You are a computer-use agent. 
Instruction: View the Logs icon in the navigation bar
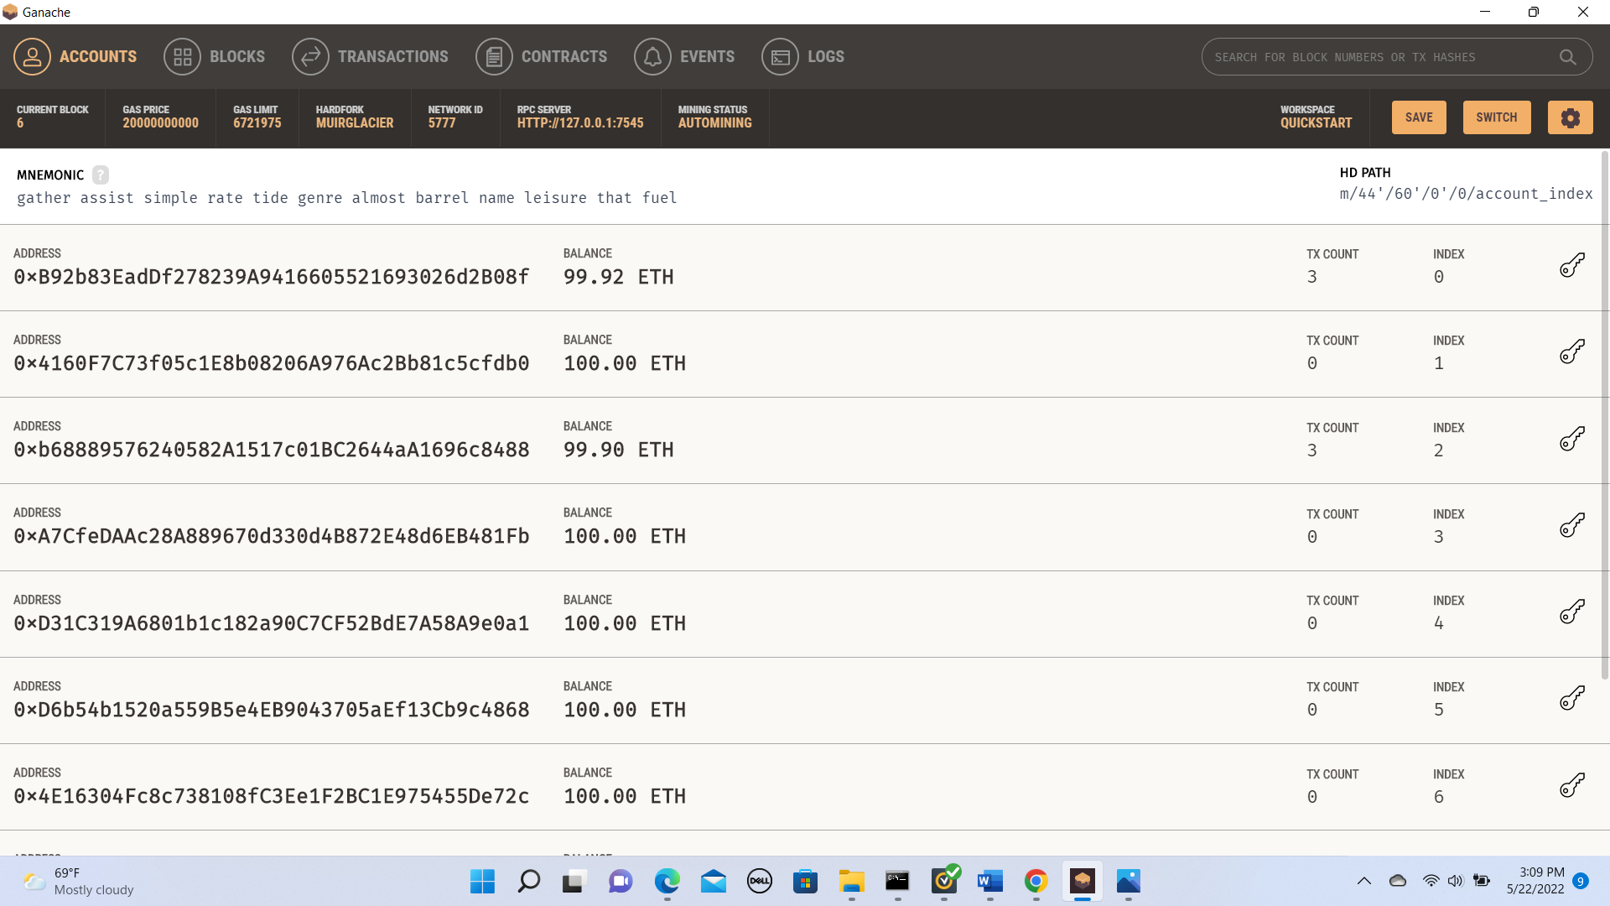(780, 56)
